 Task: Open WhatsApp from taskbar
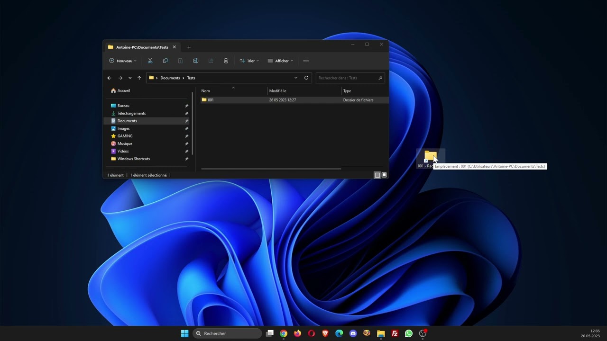pyautogui.click(x=409, y=333)
